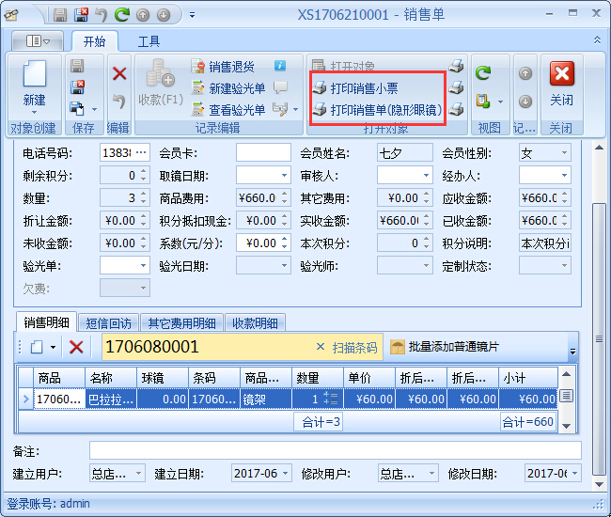Image resolution: width=611 pixels, height=517 pixels.
Task: Click the 收款(F1) payment button
Action: coord(161,83)
